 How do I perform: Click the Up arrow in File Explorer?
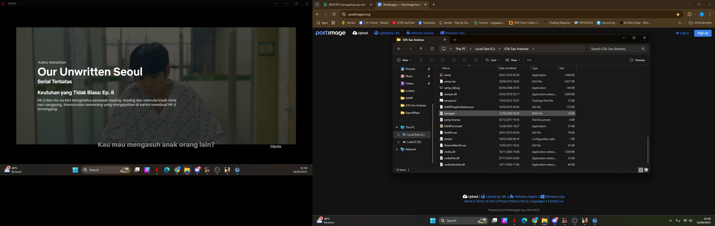421,49
